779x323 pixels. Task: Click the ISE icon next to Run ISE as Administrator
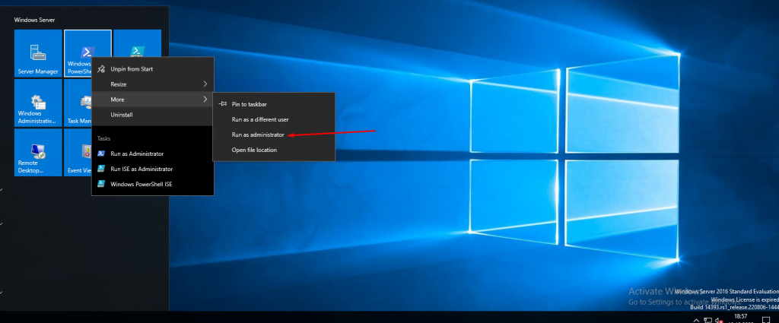click(101, 169)
